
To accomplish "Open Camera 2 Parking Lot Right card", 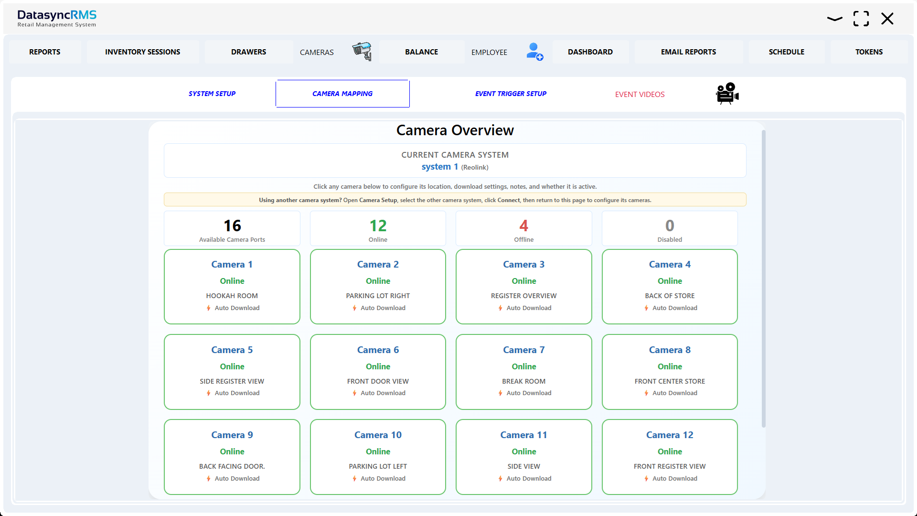I will (x=378, y=287).
